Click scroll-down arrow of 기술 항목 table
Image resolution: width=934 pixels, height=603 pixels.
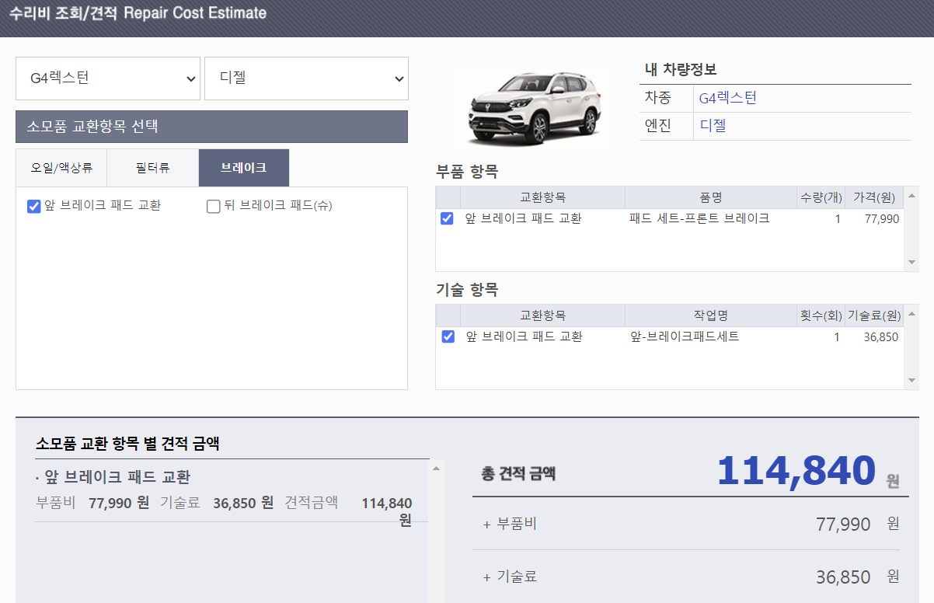pyautogui.click(x=911, y=381)
